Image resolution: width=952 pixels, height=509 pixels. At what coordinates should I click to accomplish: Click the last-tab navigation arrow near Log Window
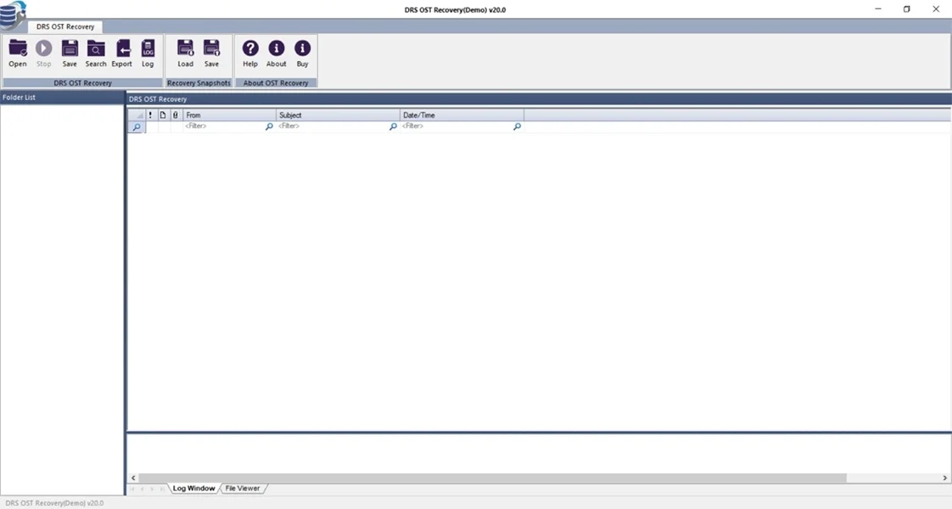pyautogui.click(x=162, y=489)
